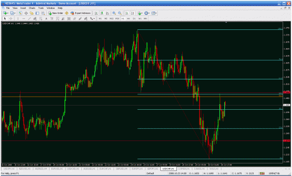Open the Templates icon
This screenshot has width=292, height=176.
(x=153, y=13)
